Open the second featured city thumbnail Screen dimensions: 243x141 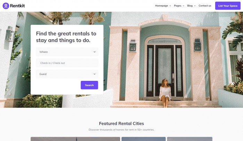(x=143, y=139)
